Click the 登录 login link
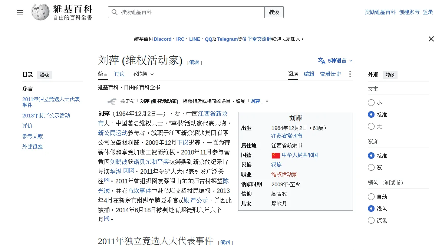The height and width of the screenshot is (250, 445). click(x=428, y=12)
